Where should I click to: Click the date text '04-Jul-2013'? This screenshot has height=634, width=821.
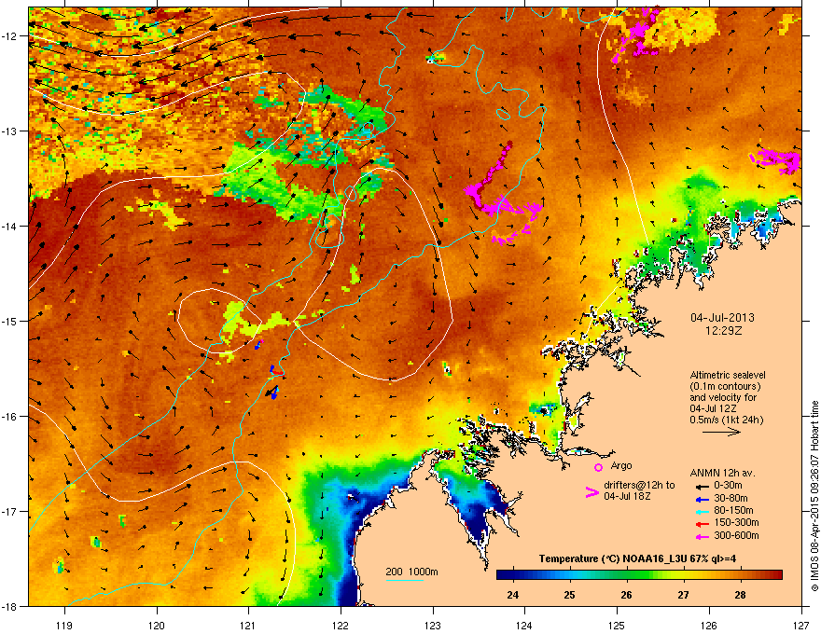point(722,318)
